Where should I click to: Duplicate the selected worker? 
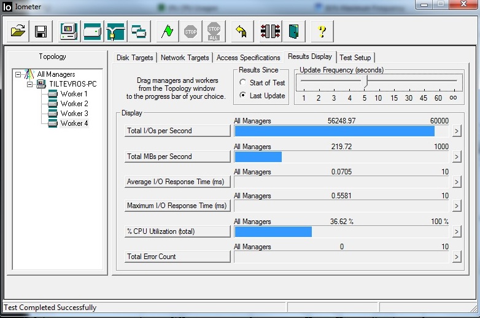point(139,31)
